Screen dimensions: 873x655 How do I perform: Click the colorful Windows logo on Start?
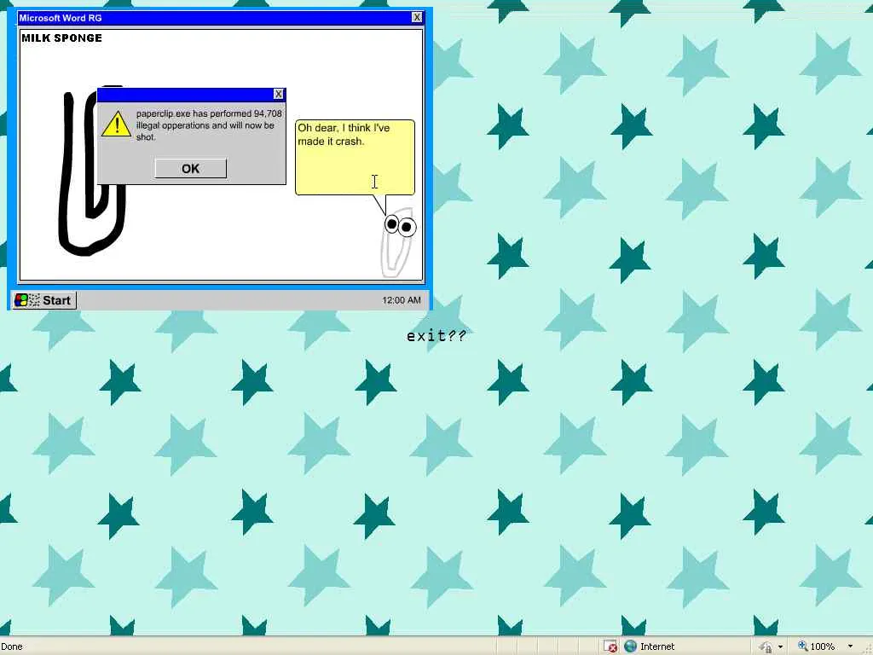point(21,300)
